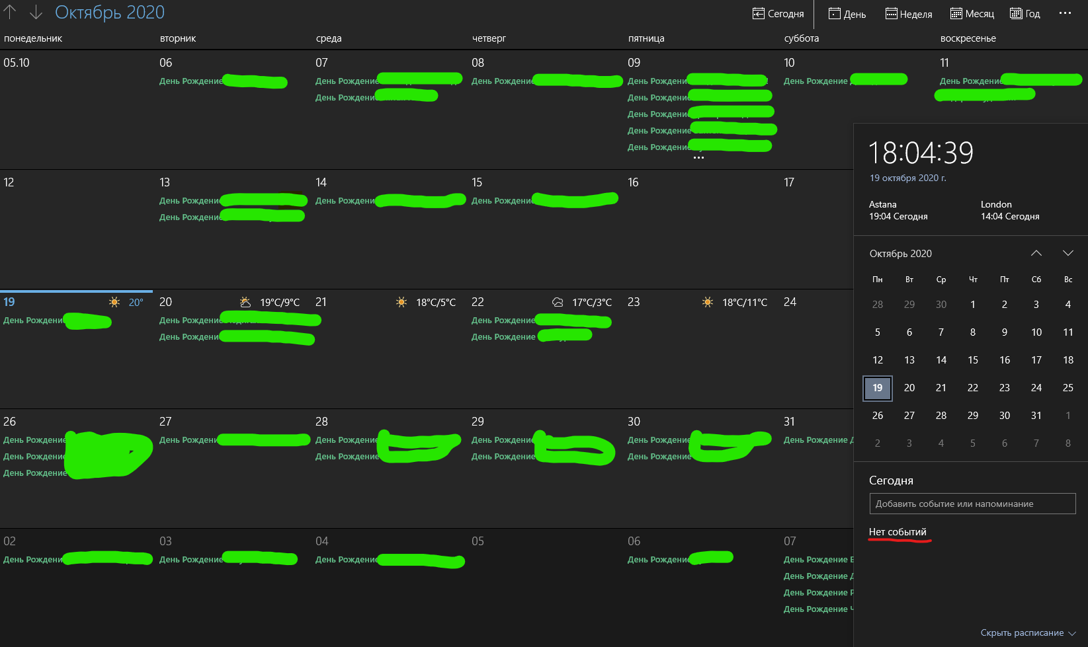This screenshot has height=647, width=1088.
Task: Click 18°C/11°C forecast on day 23
Action: (x=745, y=303)
